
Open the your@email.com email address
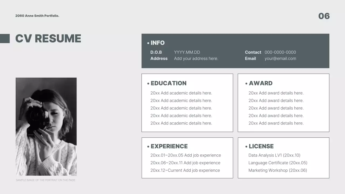pyautogui.click(x=280, y=58)
